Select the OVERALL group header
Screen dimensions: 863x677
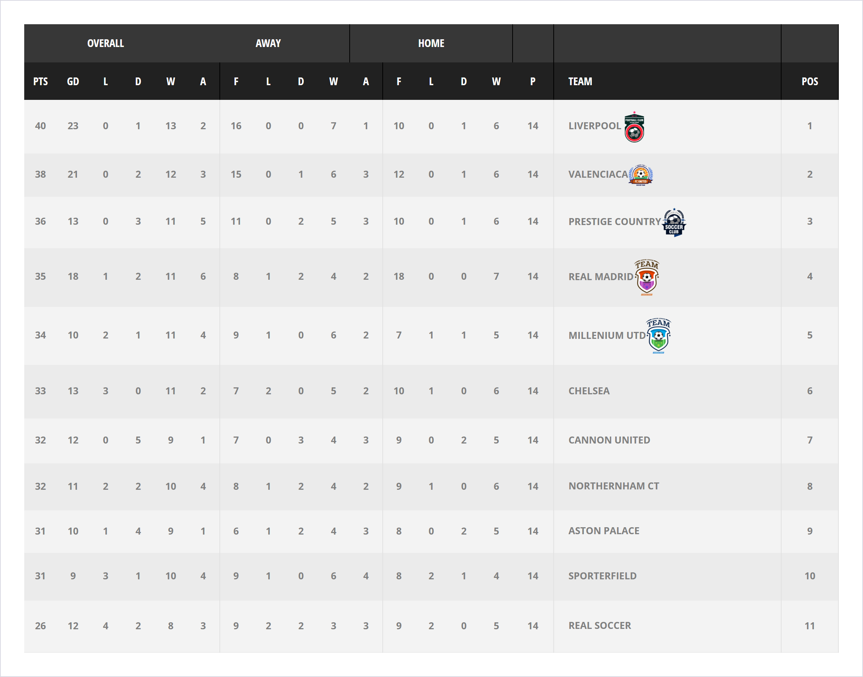(105, 43)
